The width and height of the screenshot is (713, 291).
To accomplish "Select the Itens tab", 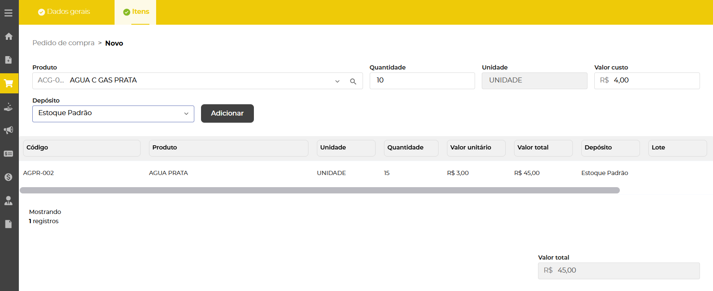I will (x=136, y=12).
